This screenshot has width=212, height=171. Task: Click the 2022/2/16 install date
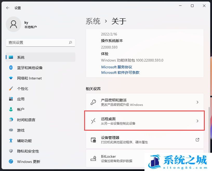point(109,34)
